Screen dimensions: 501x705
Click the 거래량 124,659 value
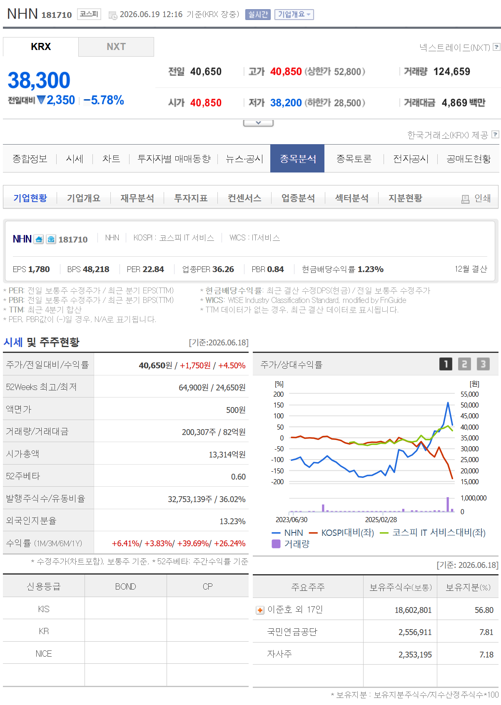click(451, 72)
